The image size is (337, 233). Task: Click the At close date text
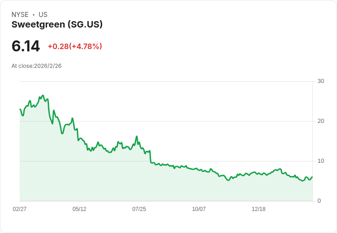37,66
